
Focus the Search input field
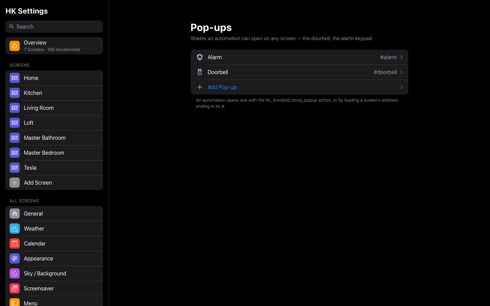coord(54,27)
